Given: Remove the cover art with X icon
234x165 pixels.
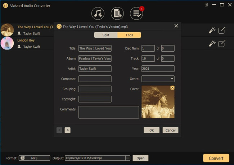Looking at the screenshot, I should (172, 88).
